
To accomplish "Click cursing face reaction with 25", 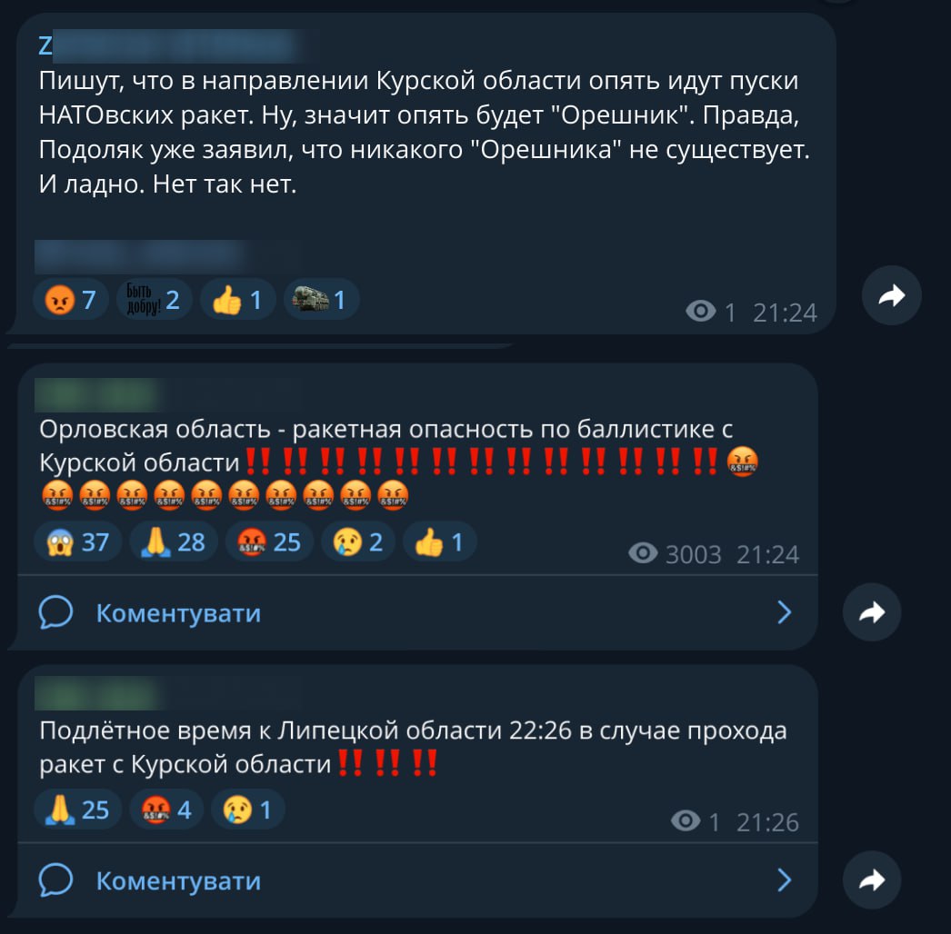I will pos(269,542).
